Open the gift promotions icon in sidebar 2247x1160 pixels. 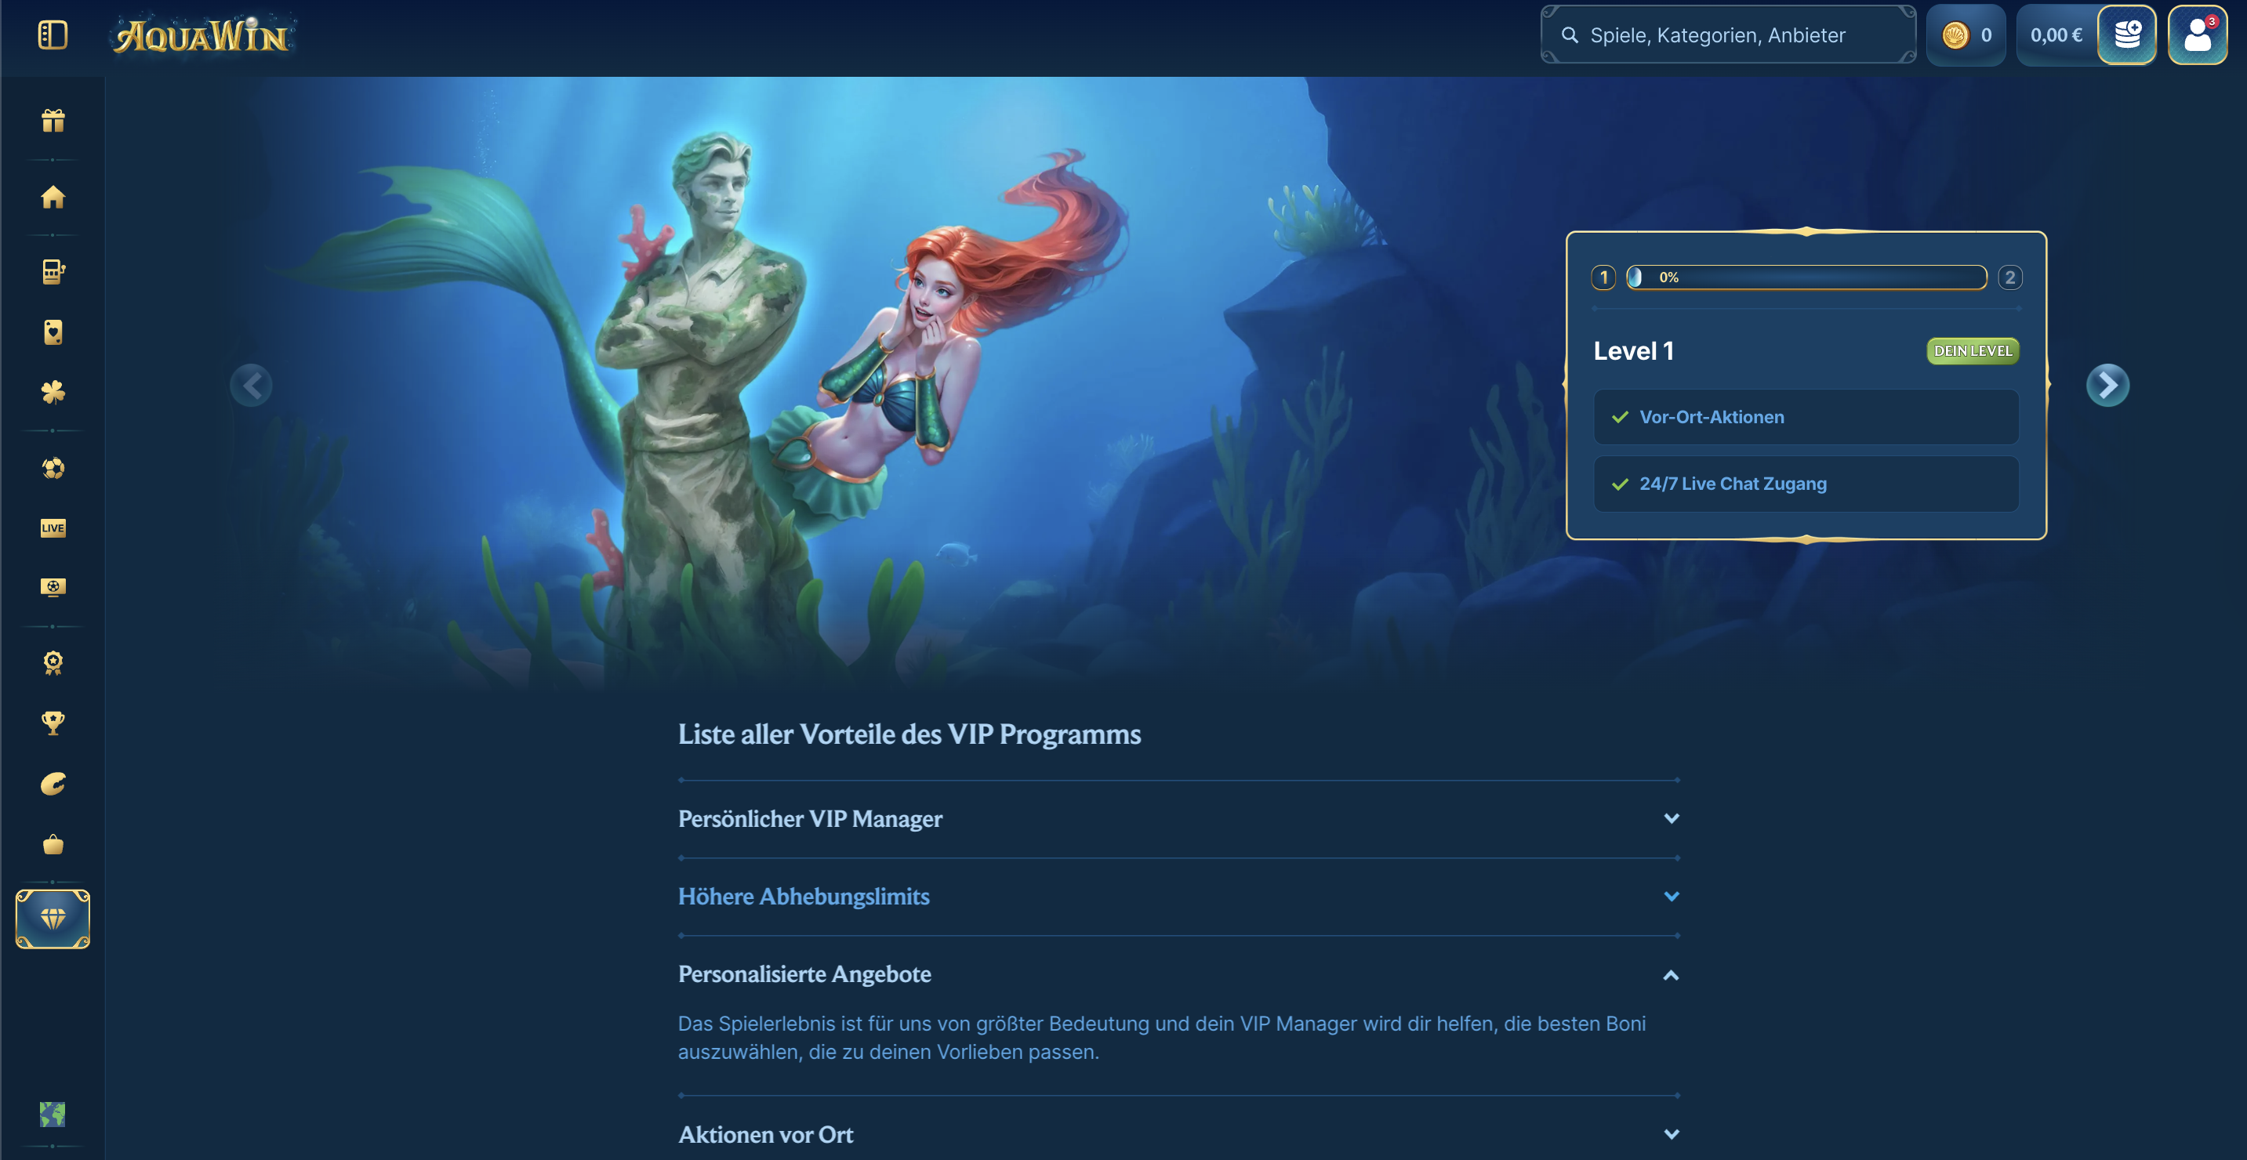click(53, 121)
